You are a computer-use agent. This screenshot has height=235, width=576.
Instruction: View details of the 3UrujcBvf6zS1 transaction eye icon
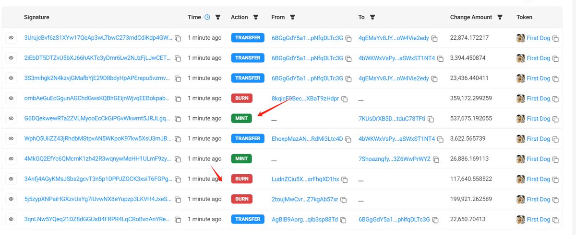(x=11, y=38)
